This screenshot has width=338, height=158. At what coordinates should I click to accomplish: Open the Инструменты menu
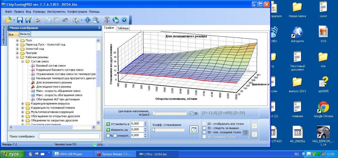click(56, 12)
